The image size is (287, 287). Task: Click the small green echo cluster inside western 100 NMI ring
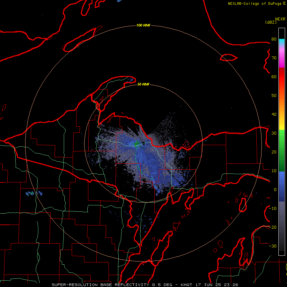point(32,193)
